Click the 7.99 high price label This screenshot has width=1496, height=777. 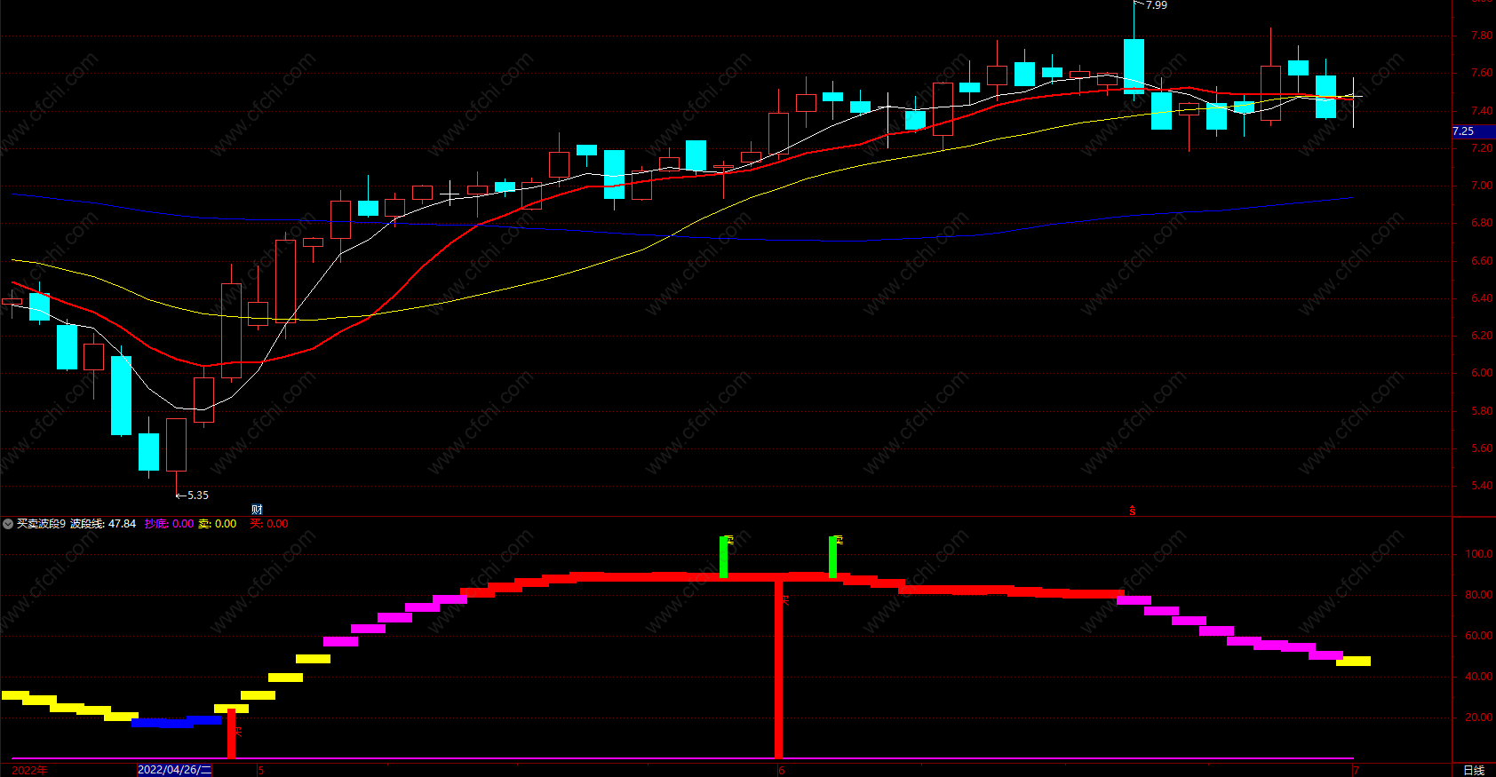coord(1157,5)
